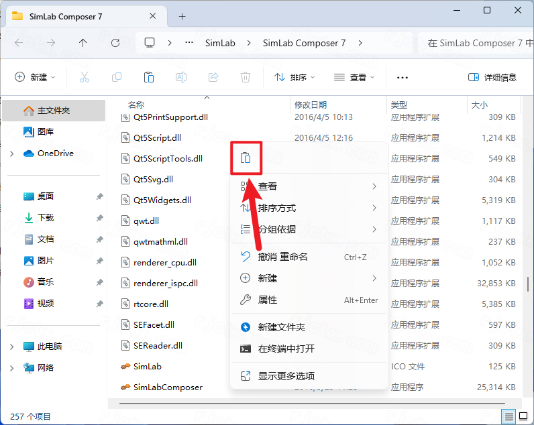Image resolution: width=534 pixels, height=425 pixels.
Task: Open the 排序 Sort dropdown
Action: (295, 77)
